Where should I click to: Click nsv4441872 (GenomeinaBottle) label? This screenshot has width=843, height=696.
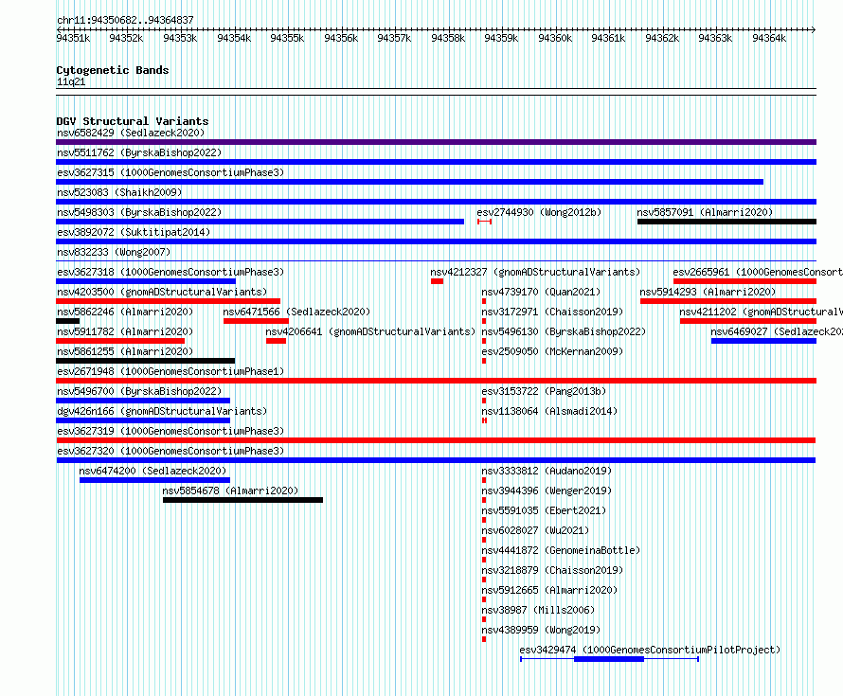click(x=561, y=550)
